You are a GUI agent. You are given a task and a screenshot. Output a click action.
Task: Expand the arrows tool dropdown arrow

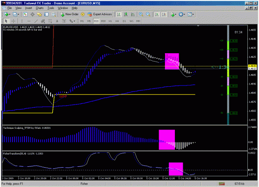[x=74, y=21]
